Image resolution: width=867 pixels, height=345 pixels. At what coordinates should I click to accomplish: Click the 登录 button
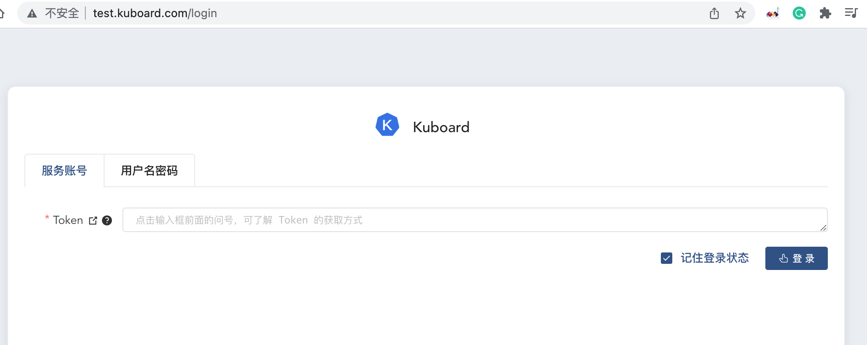point(796,258)
